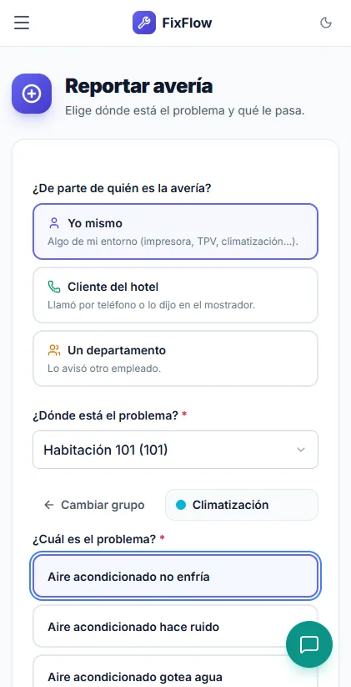Go back with Cambiar grupo
Screen dimensions: 351x687
(x=94, y=505)
